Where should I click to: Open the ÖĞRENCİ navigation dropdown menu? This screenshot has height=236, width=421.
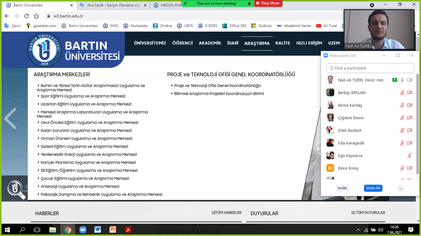[182, 43]
